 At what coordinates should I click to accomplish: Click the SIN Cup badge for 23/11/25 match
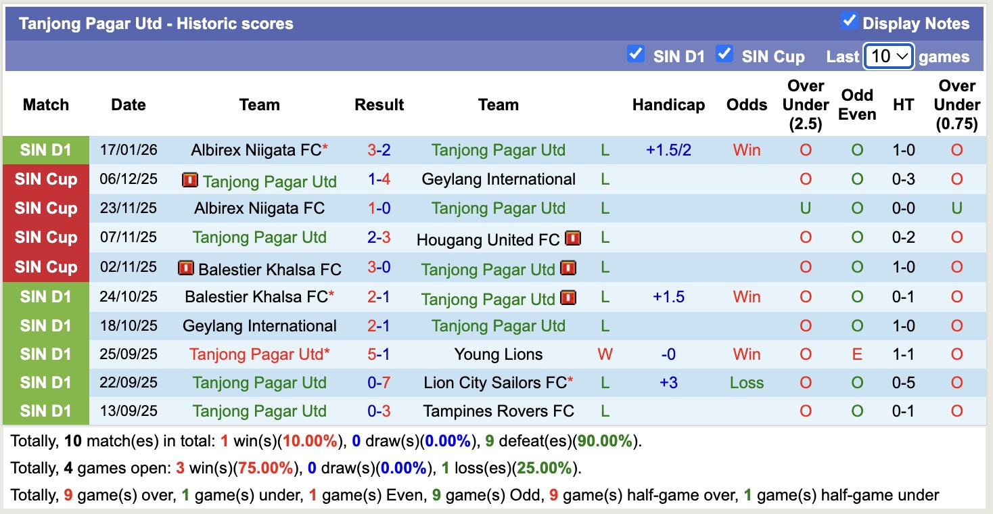(45, 208)
